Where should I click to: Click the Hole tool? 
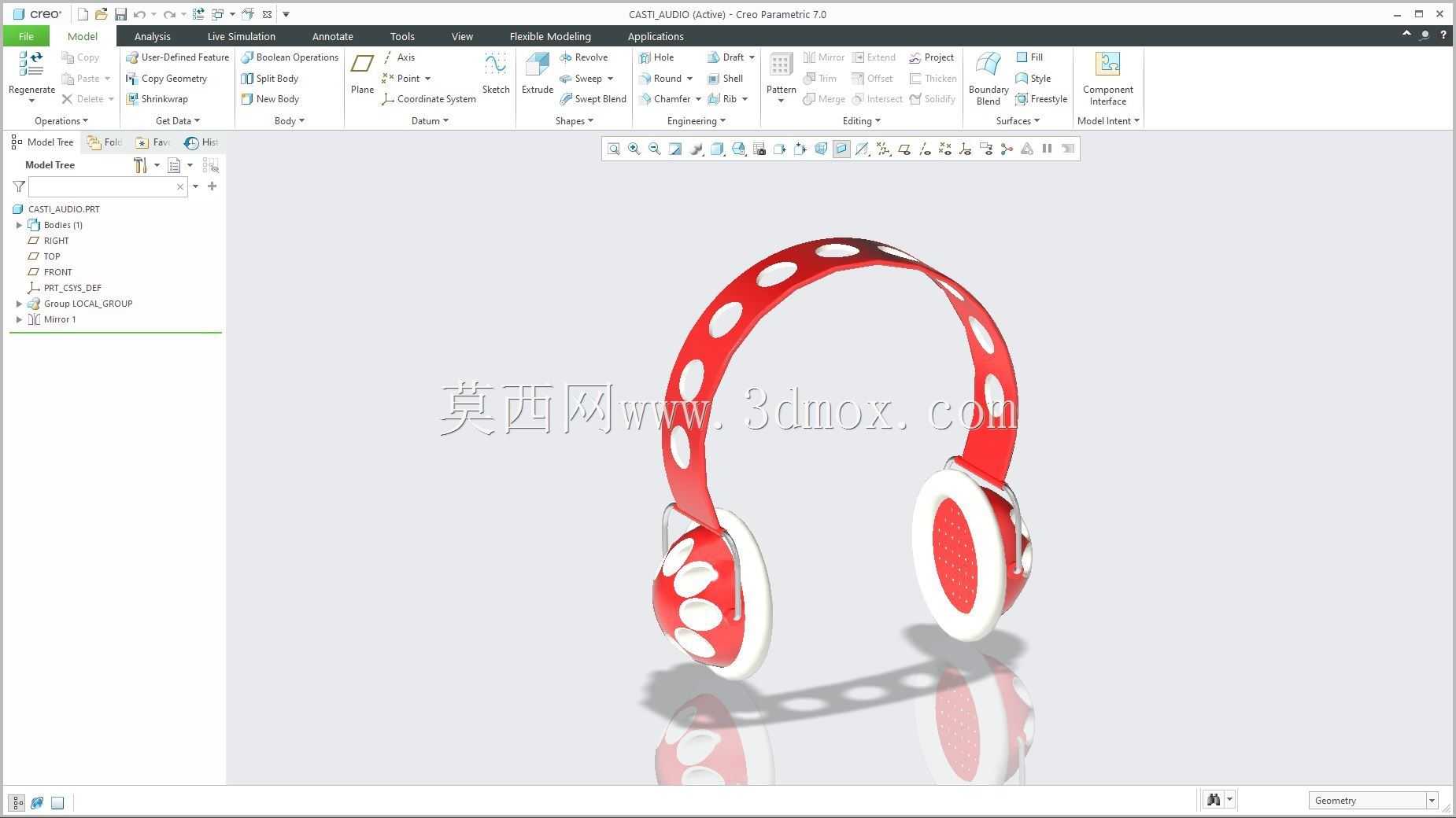tap(656, 57)
